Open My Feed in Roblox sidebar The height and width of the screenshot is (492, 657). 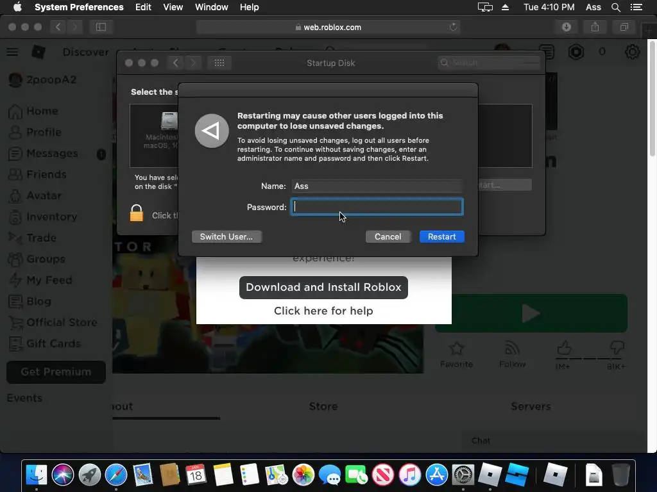pos(40,281)
